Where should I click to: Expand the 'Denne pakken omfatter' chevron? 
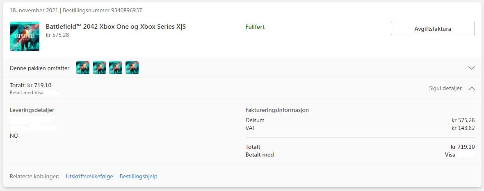pos(471,68)
